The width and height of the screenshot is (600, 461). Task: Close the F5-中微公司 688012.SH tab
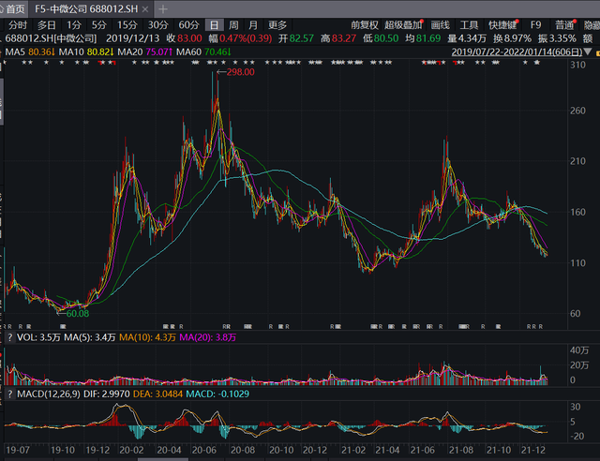coord(145,9)
